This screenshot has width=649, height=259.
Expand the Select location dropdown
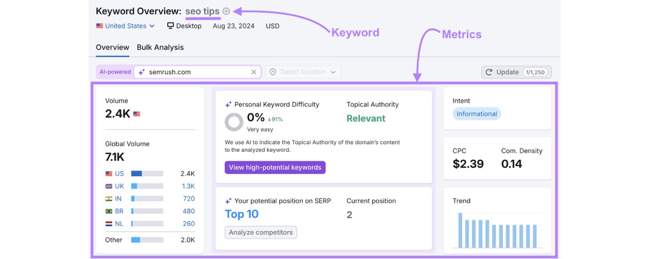303,72
